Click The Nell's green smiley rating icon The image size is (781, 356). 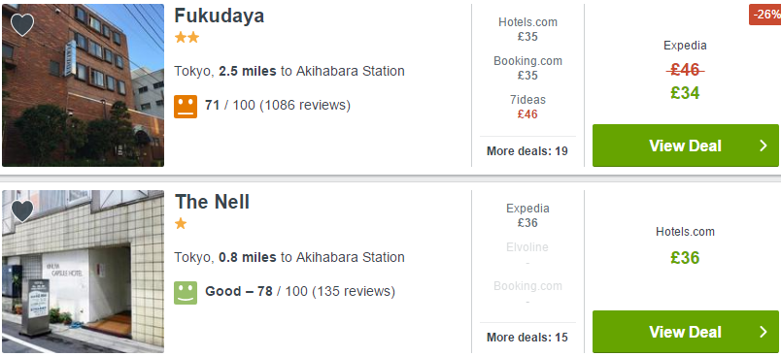tap(186, 293)
